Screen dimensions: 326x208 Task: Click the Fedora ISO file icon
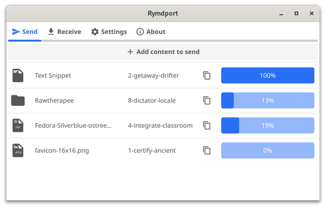click(x=18, y=126)
